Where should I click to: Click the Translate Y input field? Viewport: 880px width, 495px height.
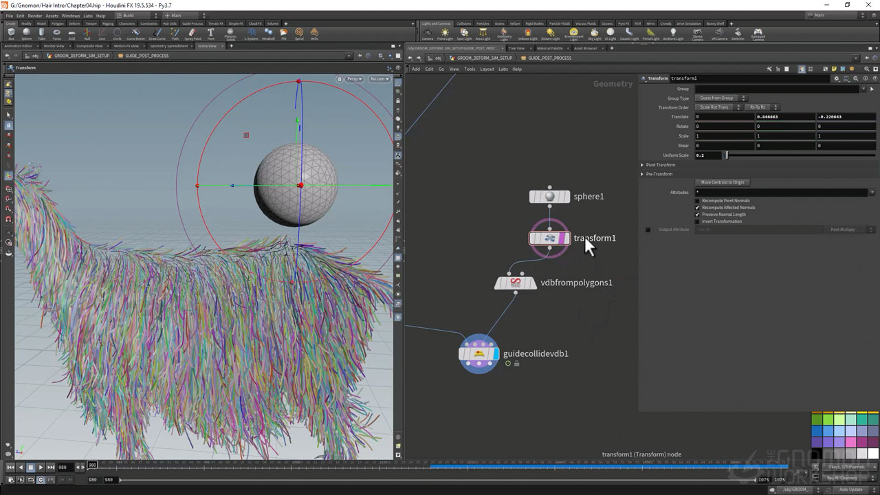pyautogui.click(x=784, y=117)
